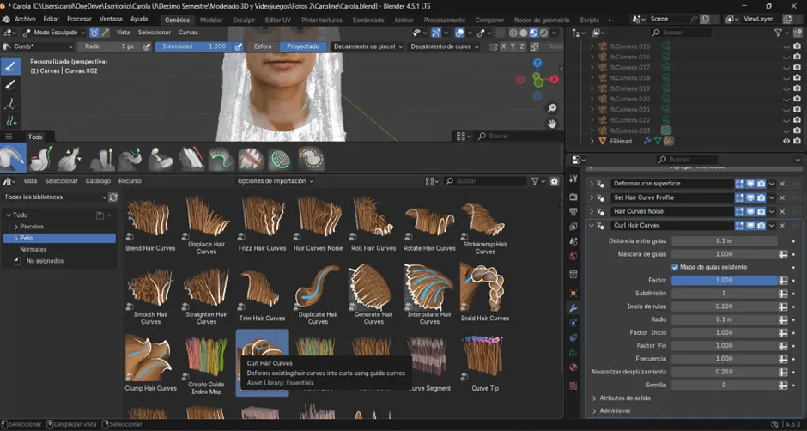Remove the Hair Curves Noise modifier

click(782, 211)
